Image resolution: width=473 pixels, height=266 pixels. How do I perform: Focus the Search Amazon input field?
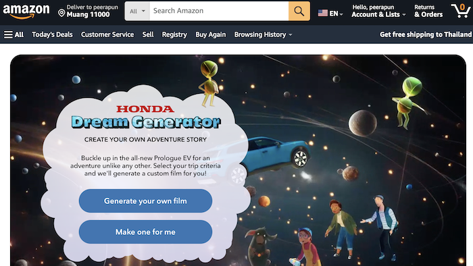pos(219,11)
